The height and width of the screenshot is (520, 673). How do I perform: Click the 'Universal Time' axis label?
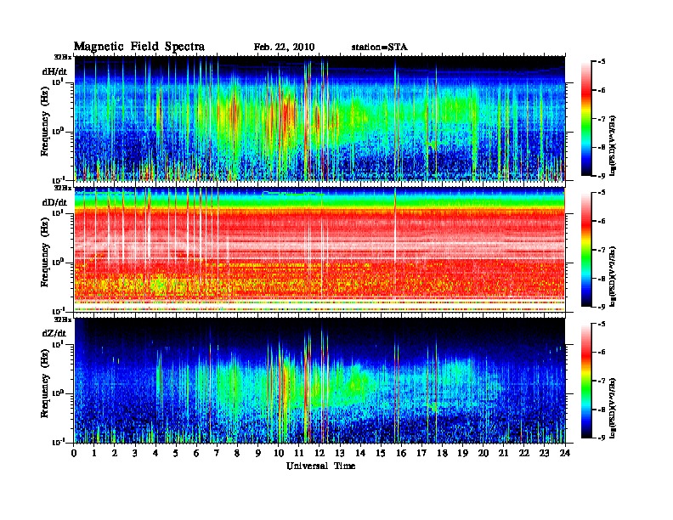point(320,466)
